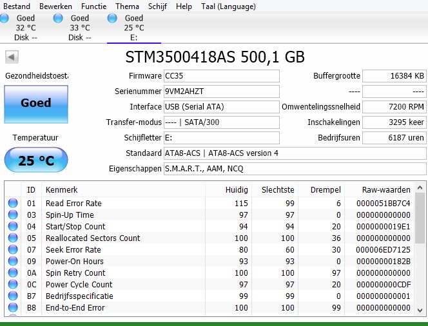The width and height of the screenshot is (428, 326).
Task: Click raw value 000000000CDF
Action: [x=384, y=285]
